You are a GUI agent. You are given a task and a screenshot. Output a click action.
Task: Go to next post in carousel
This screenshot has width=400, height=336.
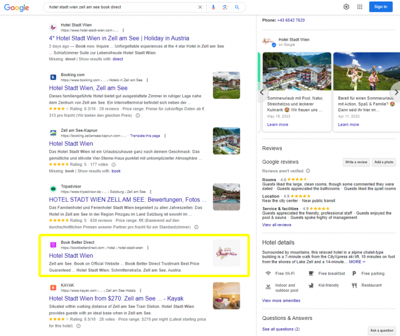[396, 92]
